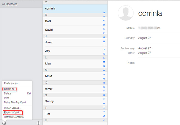
Task: Jump to letter V in index
Action: pos(104,99)
